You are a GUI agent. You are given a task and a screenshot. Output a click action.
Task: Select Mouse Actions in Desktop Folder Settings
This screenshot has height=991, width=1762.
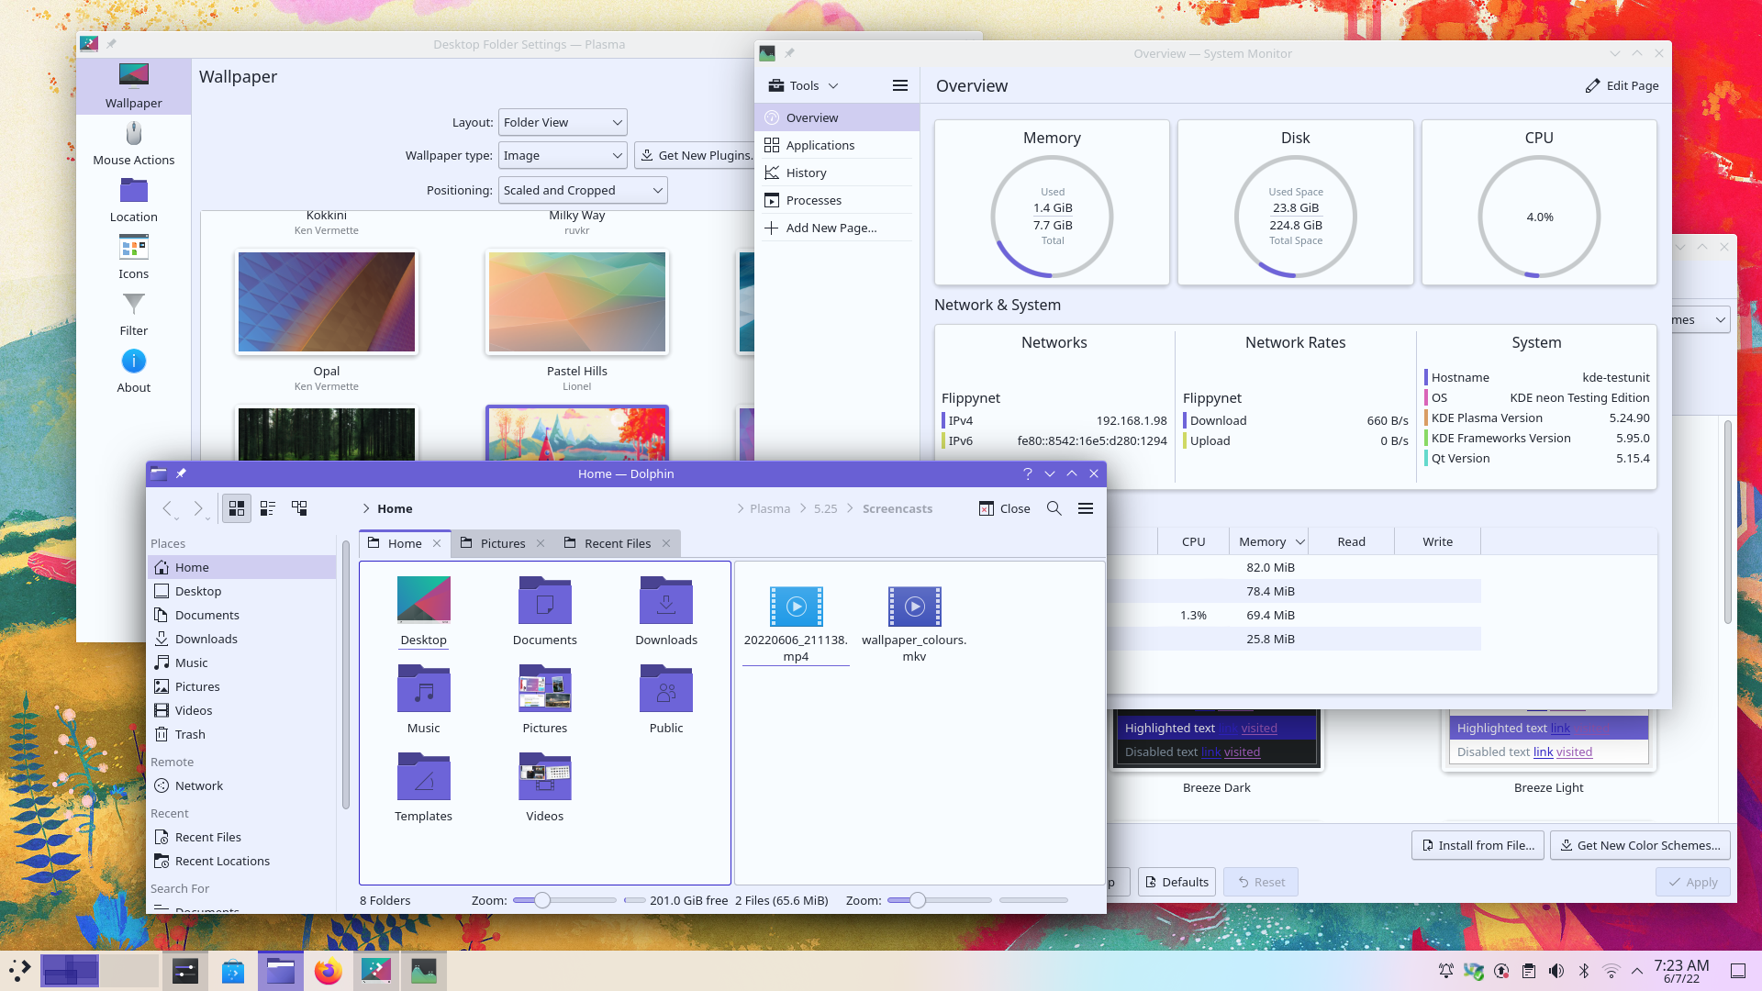point(133,145)
